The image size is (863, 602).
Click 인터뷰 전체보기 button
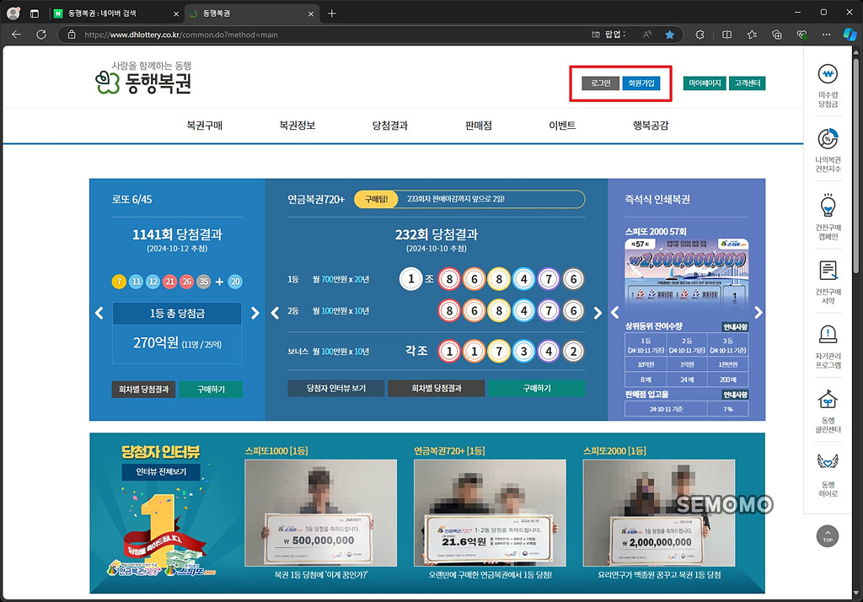coord(161,472)
